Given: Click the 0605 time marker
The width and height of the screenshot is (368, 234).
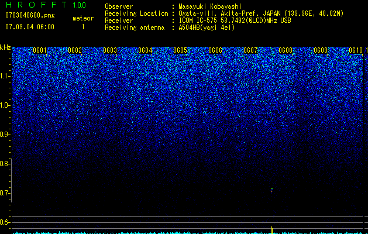Looking at the screenshot, I should [x=180, y=50].
